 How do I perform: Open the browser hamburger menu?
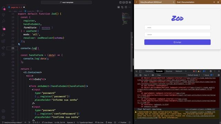tap(218, 2)
